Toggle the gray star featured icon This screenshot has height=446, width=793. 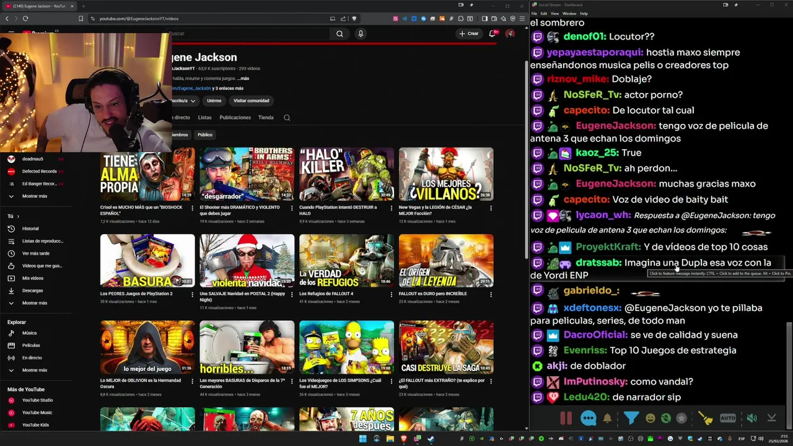click(x=681, y=418)
